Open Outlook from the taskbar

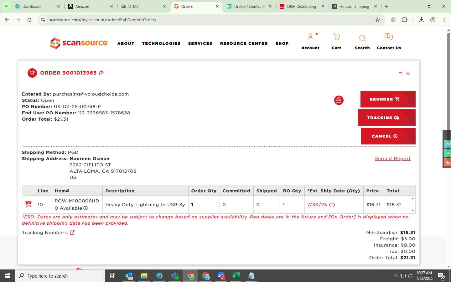tap(129, 276)
